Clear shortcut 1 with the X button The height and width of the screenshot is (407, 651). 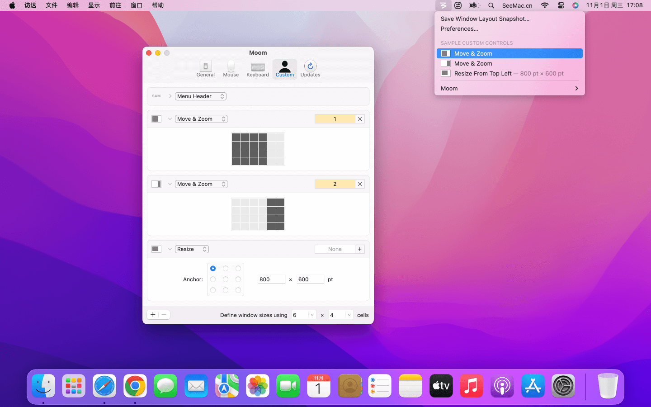360,119
